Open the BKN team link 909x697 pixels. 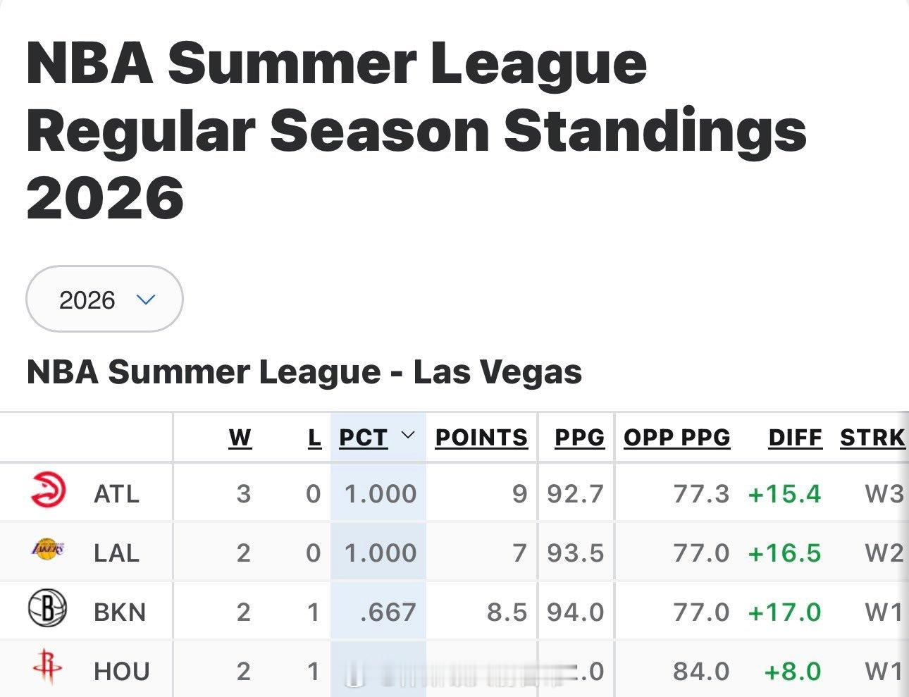coord(119,612)
